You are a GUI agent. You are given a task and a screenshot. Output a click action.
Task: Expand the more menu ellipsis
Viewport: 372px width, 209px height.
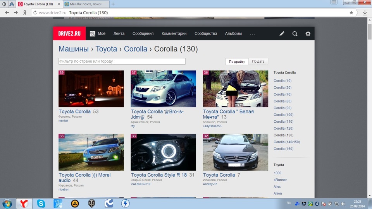click(x=252, y=34)
